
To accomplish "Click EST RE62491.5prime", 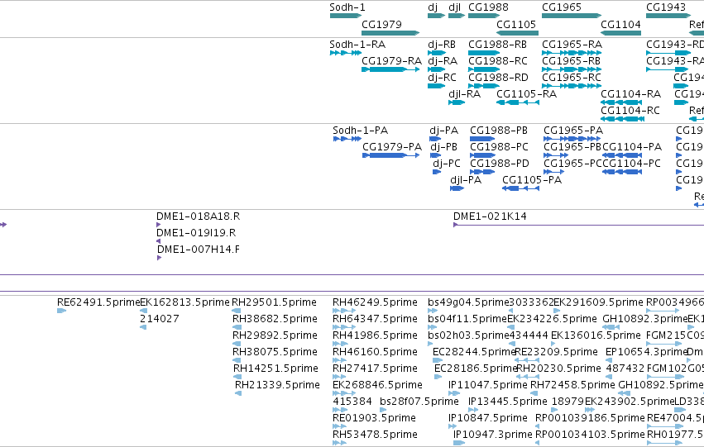I will (98, 302).
